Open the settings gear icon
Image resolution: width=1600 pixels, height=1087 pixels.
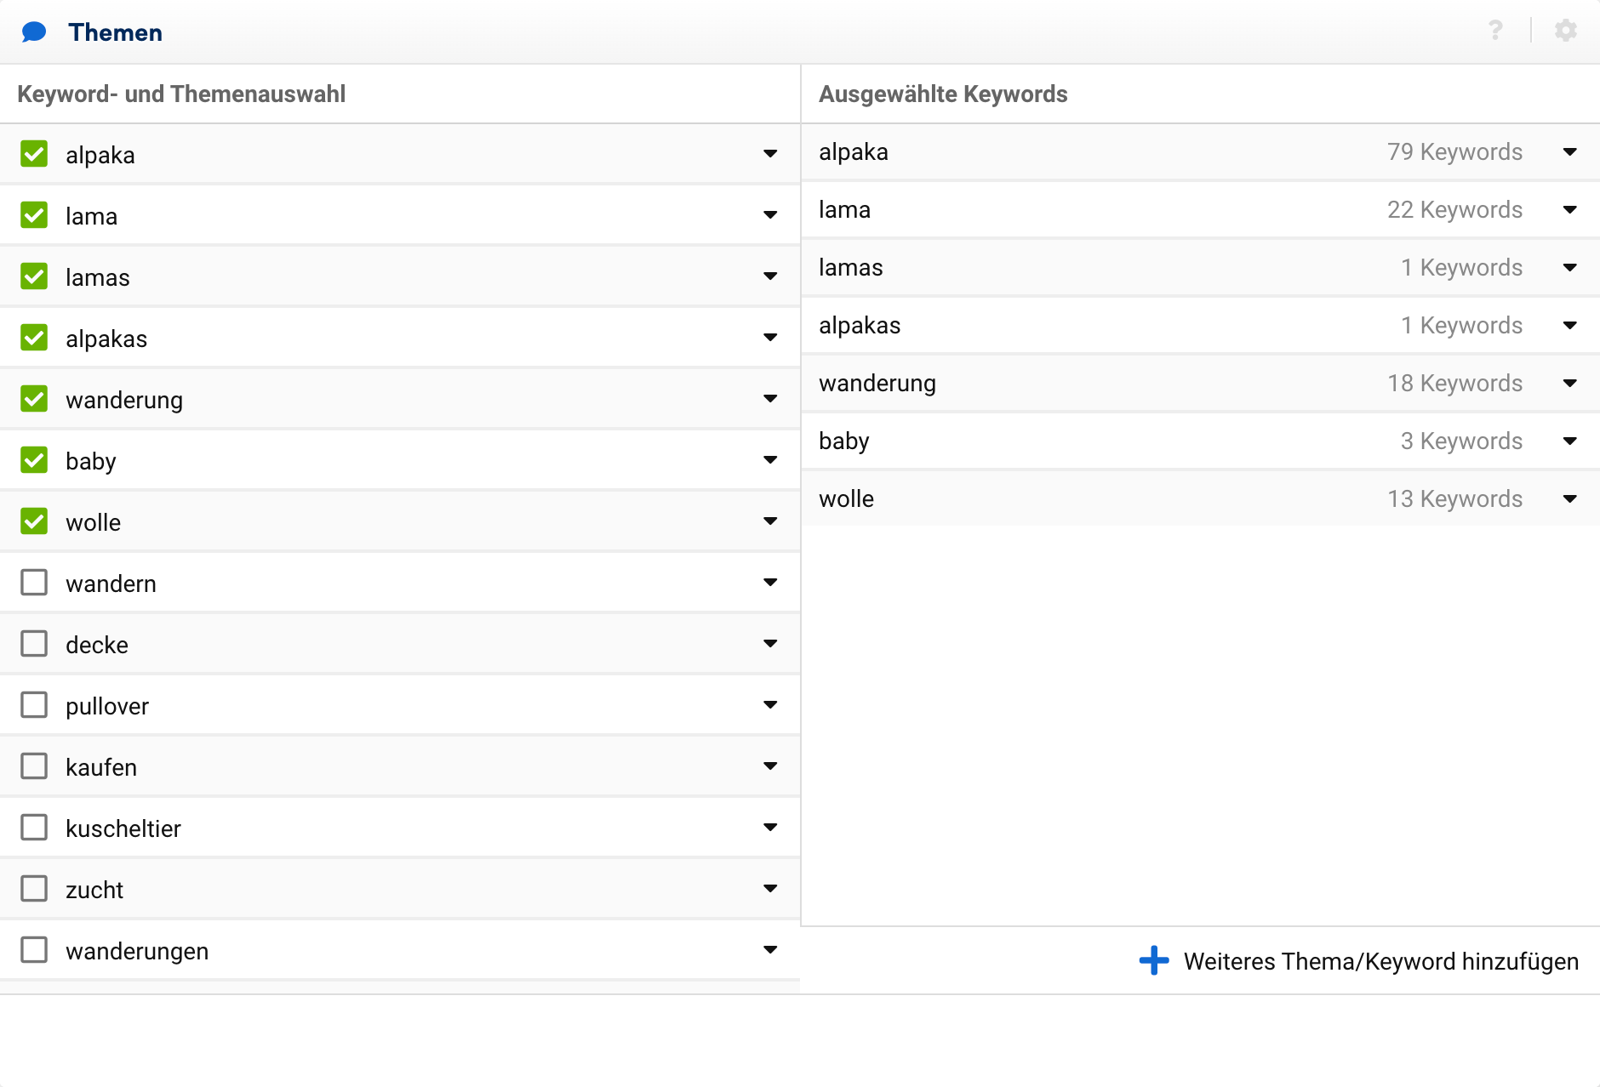click(1565, 31)
